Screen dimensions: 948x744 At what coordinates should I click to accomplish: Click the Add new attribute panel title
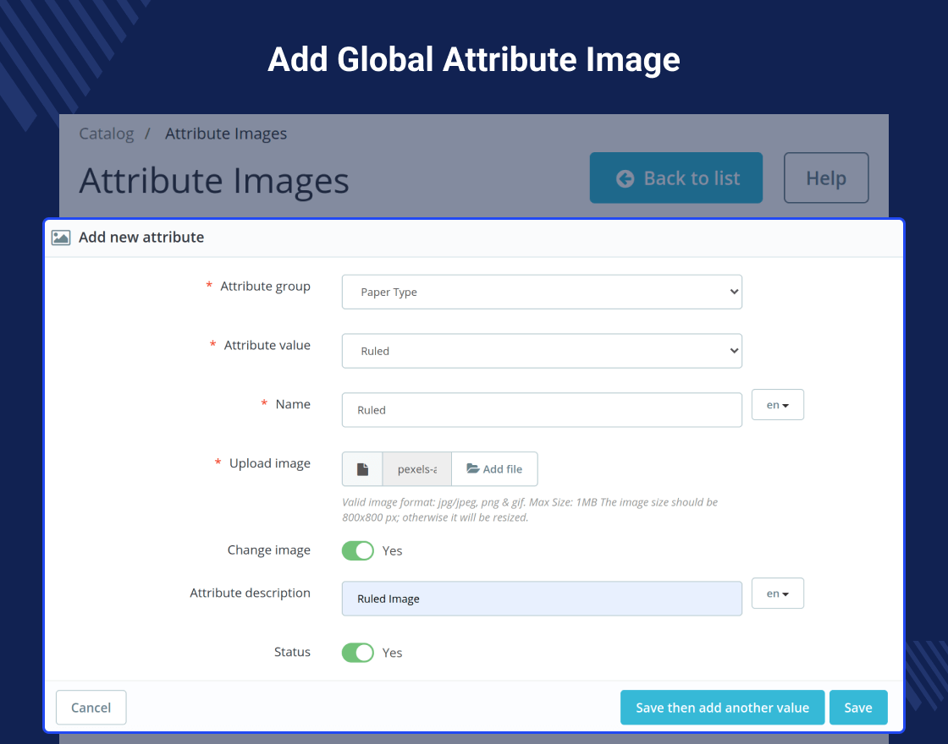(x=141, y=238)
